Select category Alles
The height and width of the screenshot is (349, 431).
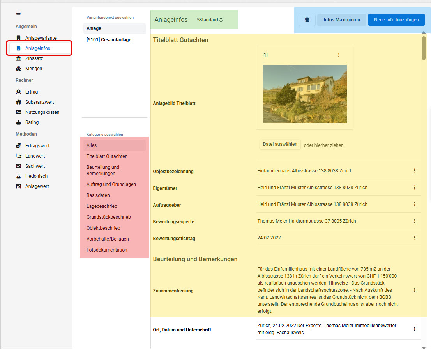(x=114, y=145)
